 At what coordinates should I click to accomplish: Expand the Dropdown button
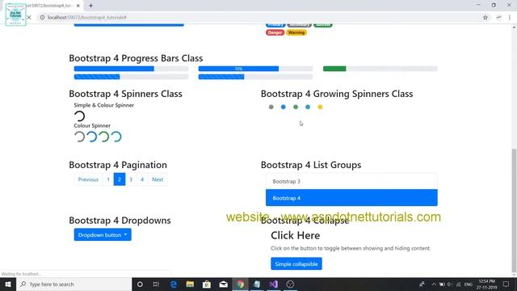(103, 234)
